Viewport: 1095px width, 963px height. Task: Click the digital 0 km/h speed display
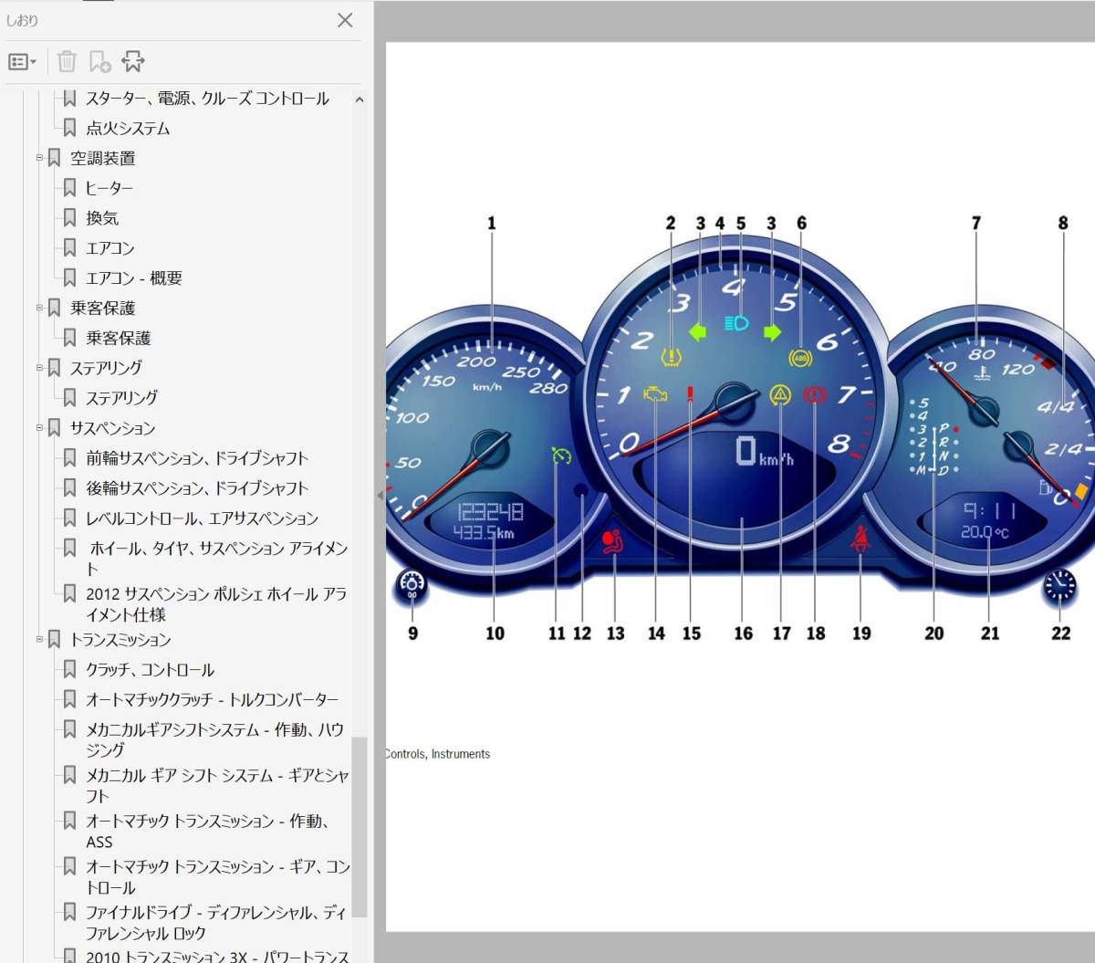(765, 451)
